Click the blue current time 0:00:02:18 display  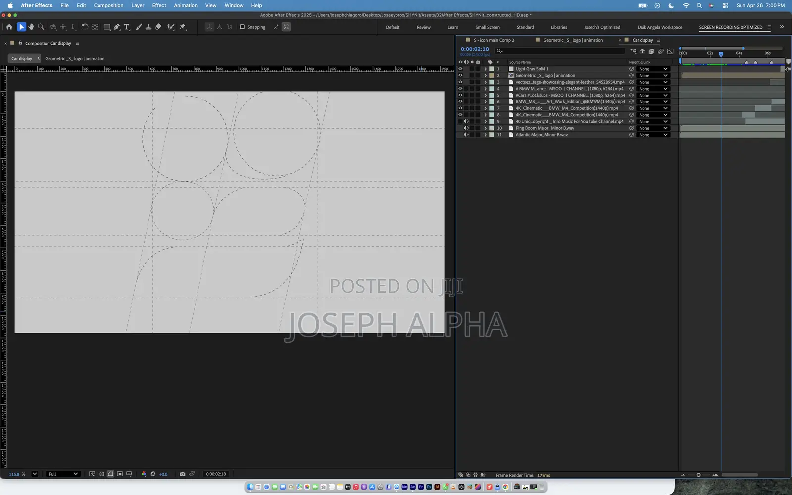pyautogui.click(x=475, y=49)
